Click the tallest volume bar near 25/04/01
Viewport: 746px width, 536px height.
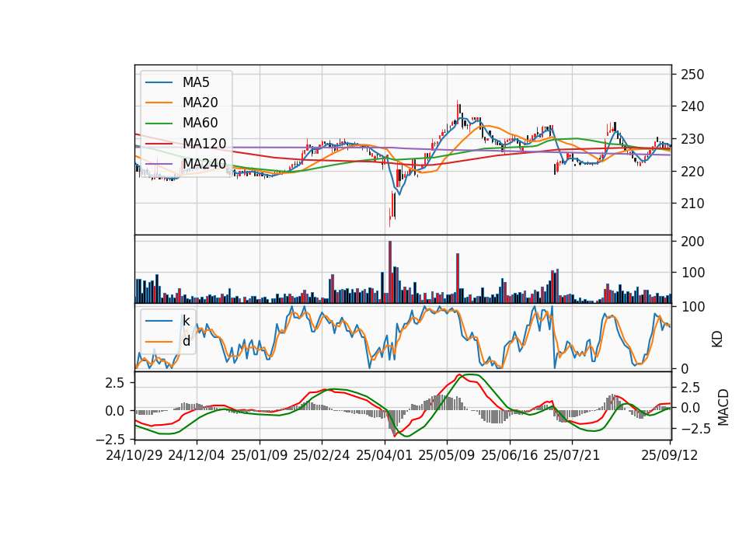click(x=390, y=272)
